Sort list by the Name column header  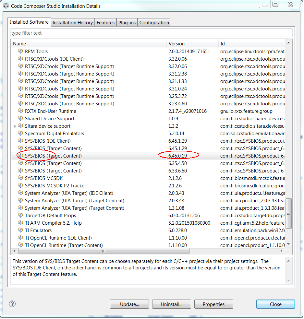[89, 43]
